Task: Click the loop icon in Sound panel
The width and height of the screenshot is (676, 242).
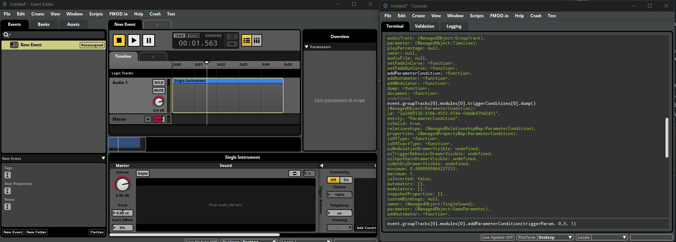Action: (x=294, y=173)
